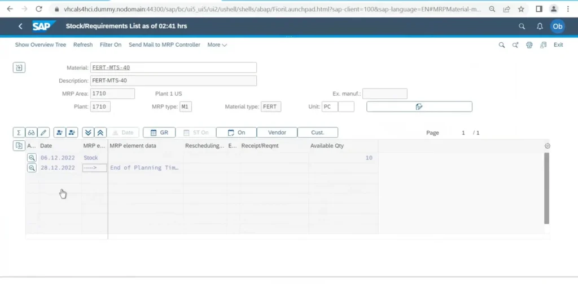Click the Material type field FERT

271,106
